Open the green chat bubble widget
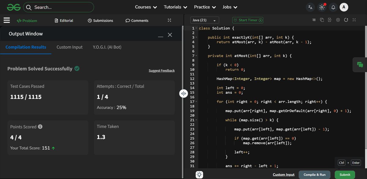 (360, 64)
